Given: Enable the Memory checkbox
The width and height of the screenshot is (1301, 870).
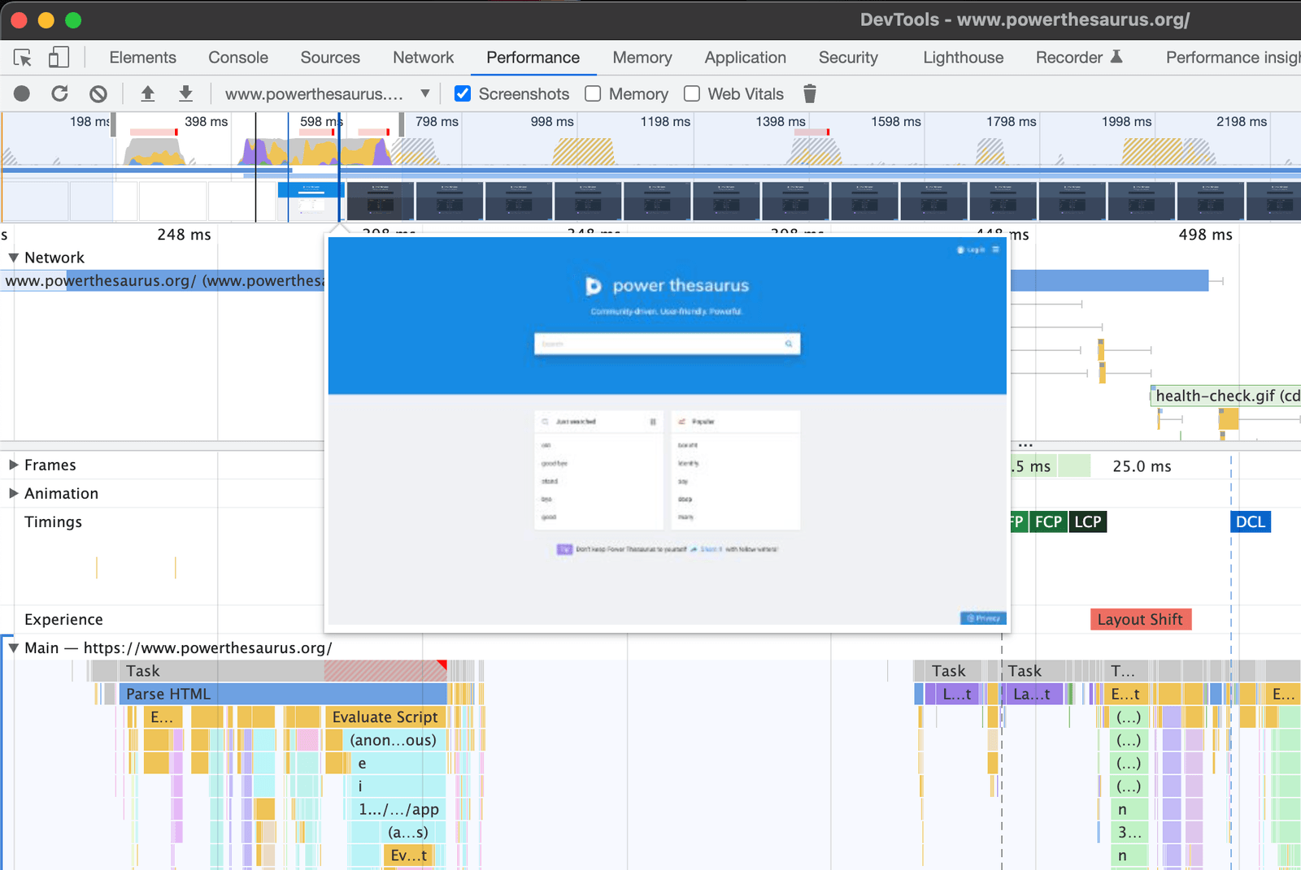Looking at the screenshot, I should click(594, 94).
